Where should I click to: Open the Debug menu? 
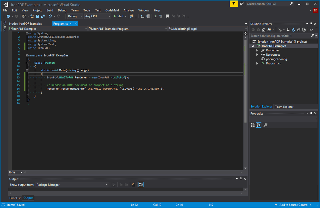[62, 10]
